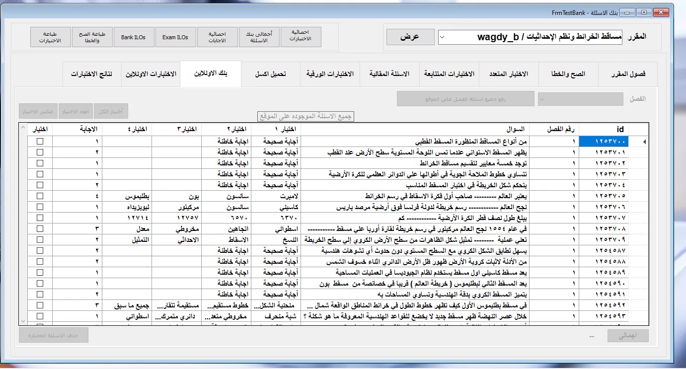Click the الاجابة column header
The height and width of the screenshot is (369, 686).
77,129
